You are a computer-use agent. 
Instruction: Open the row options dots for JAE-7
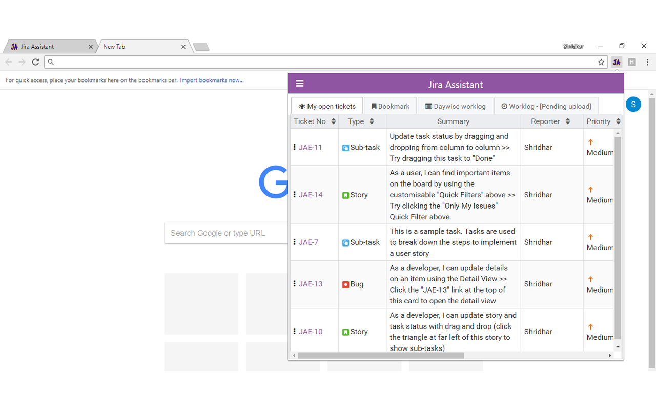(x=294, y=242)
